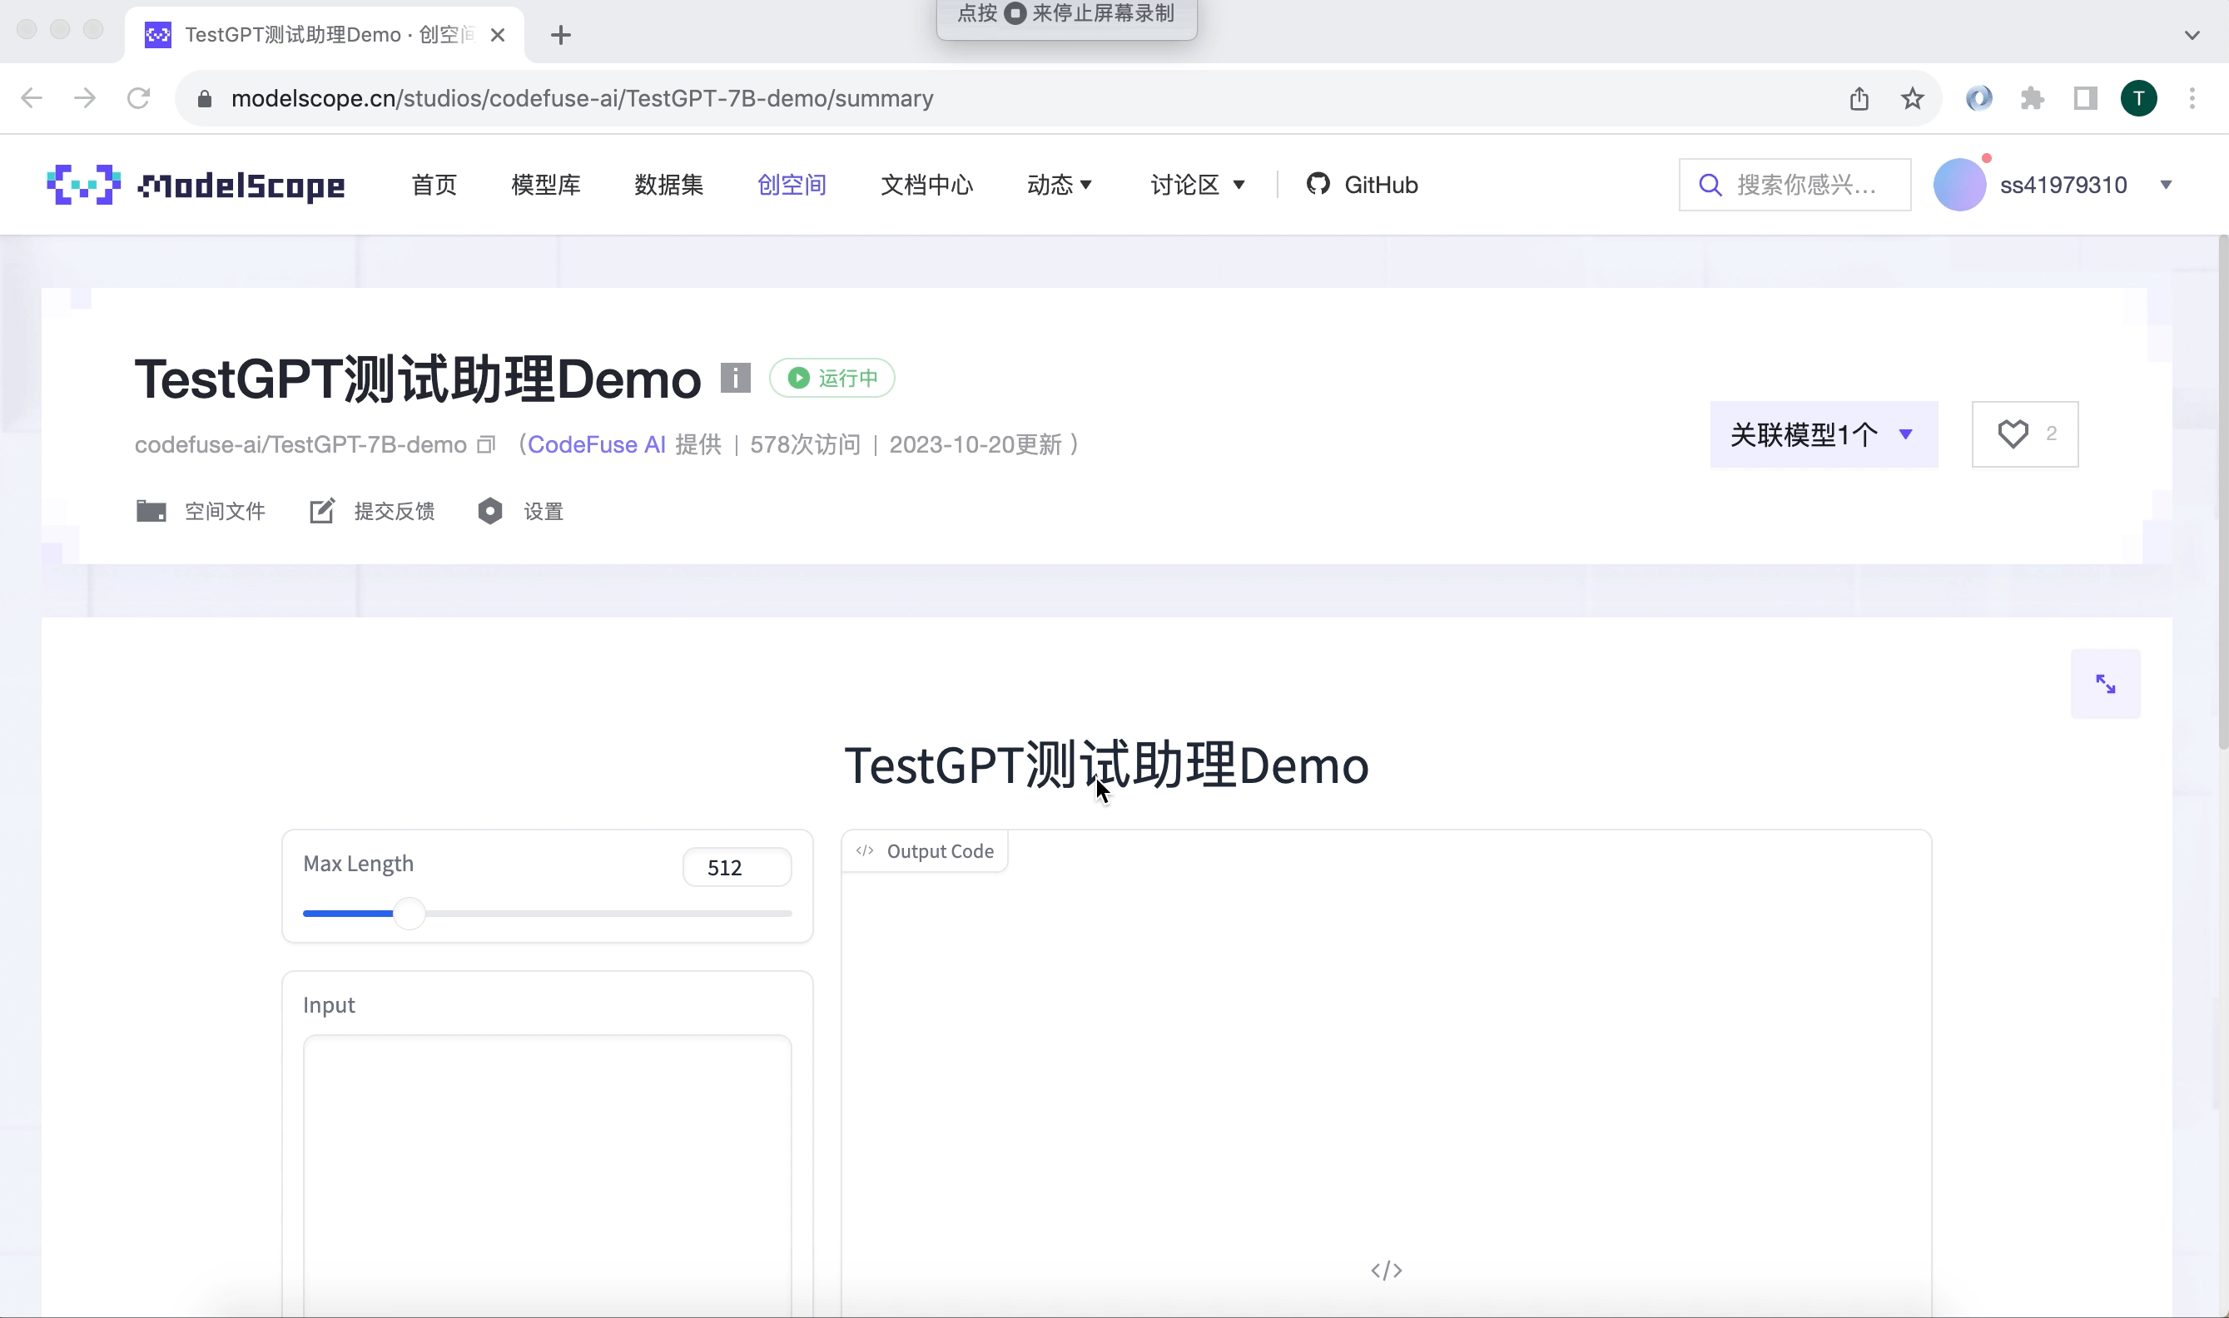Open GitHub via the GitHub icon
This screenshot has width=2229, height=1318.
1318,184
